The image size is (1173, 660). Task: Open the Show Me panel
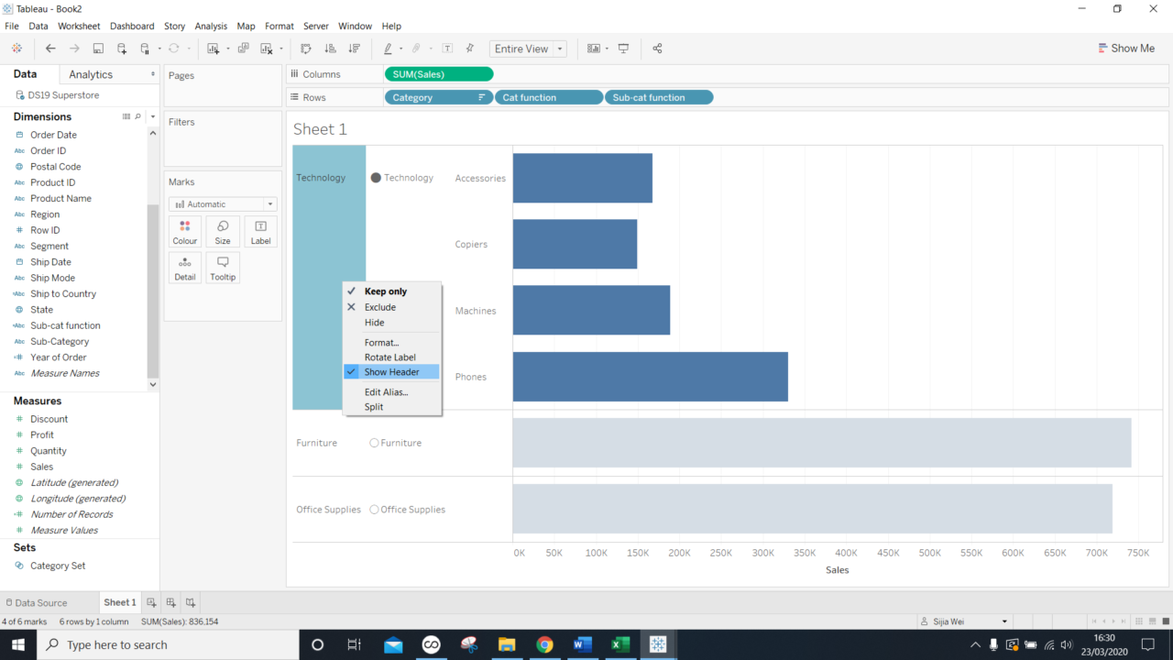[1125, 48]
